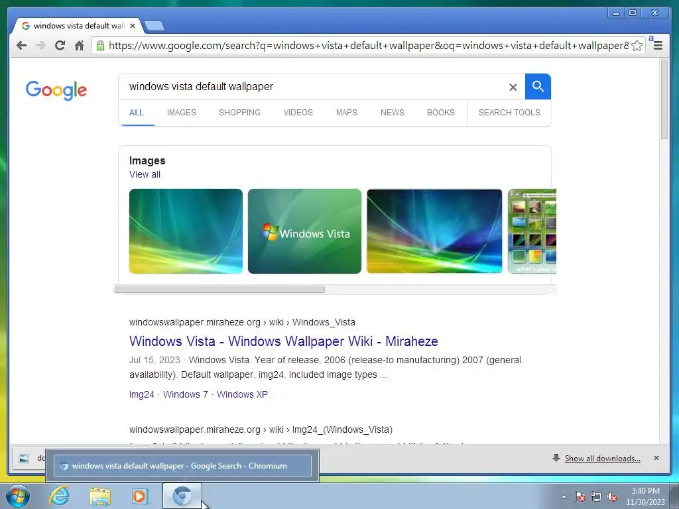
Task: Open Windows Media Player from the taskbar
Action: (x=141, y=496)
